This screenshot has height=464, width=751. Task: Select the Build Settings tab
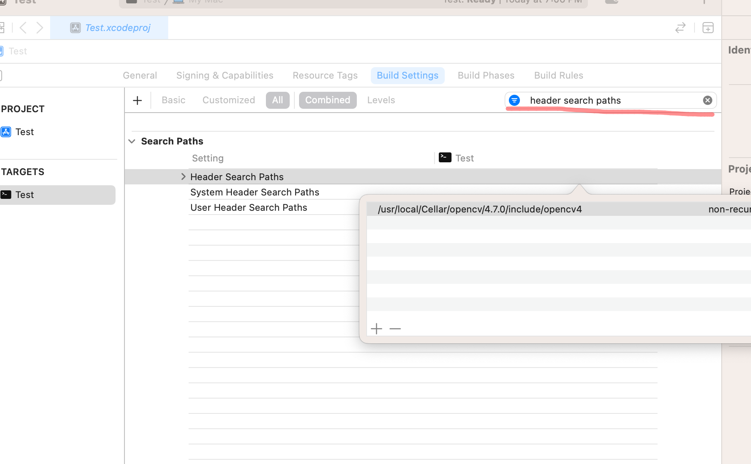[x=407, y=76]
